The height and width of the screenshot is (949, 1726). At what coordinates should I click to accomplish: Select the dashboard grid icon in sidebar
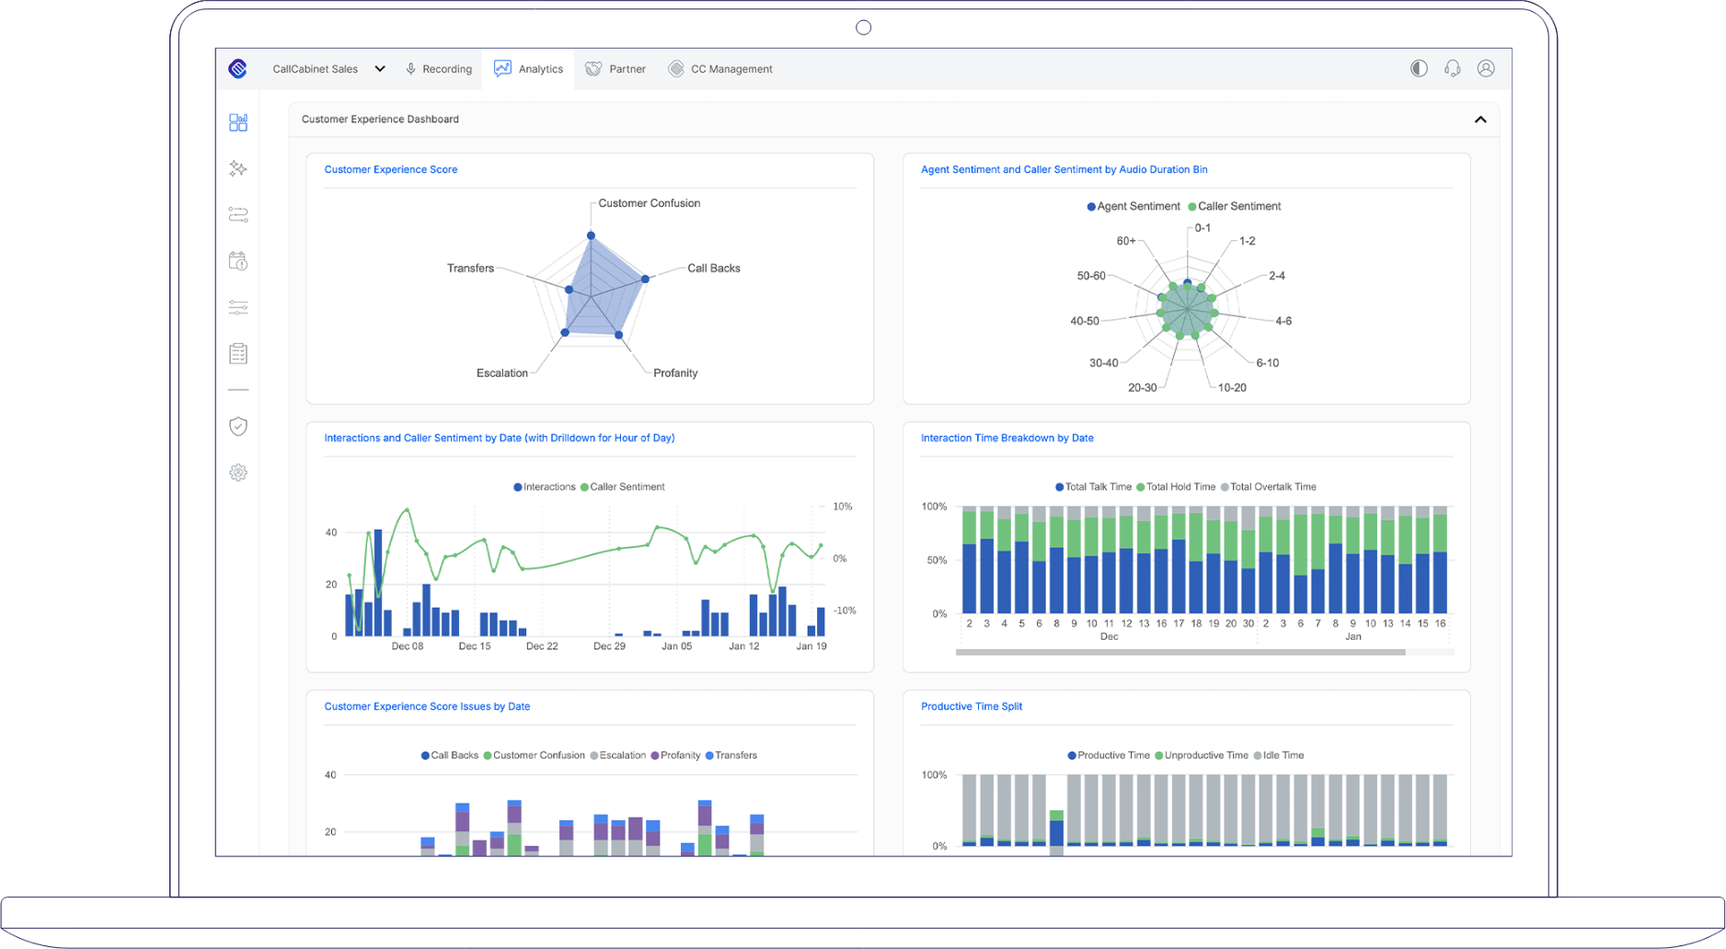point(238,121)
